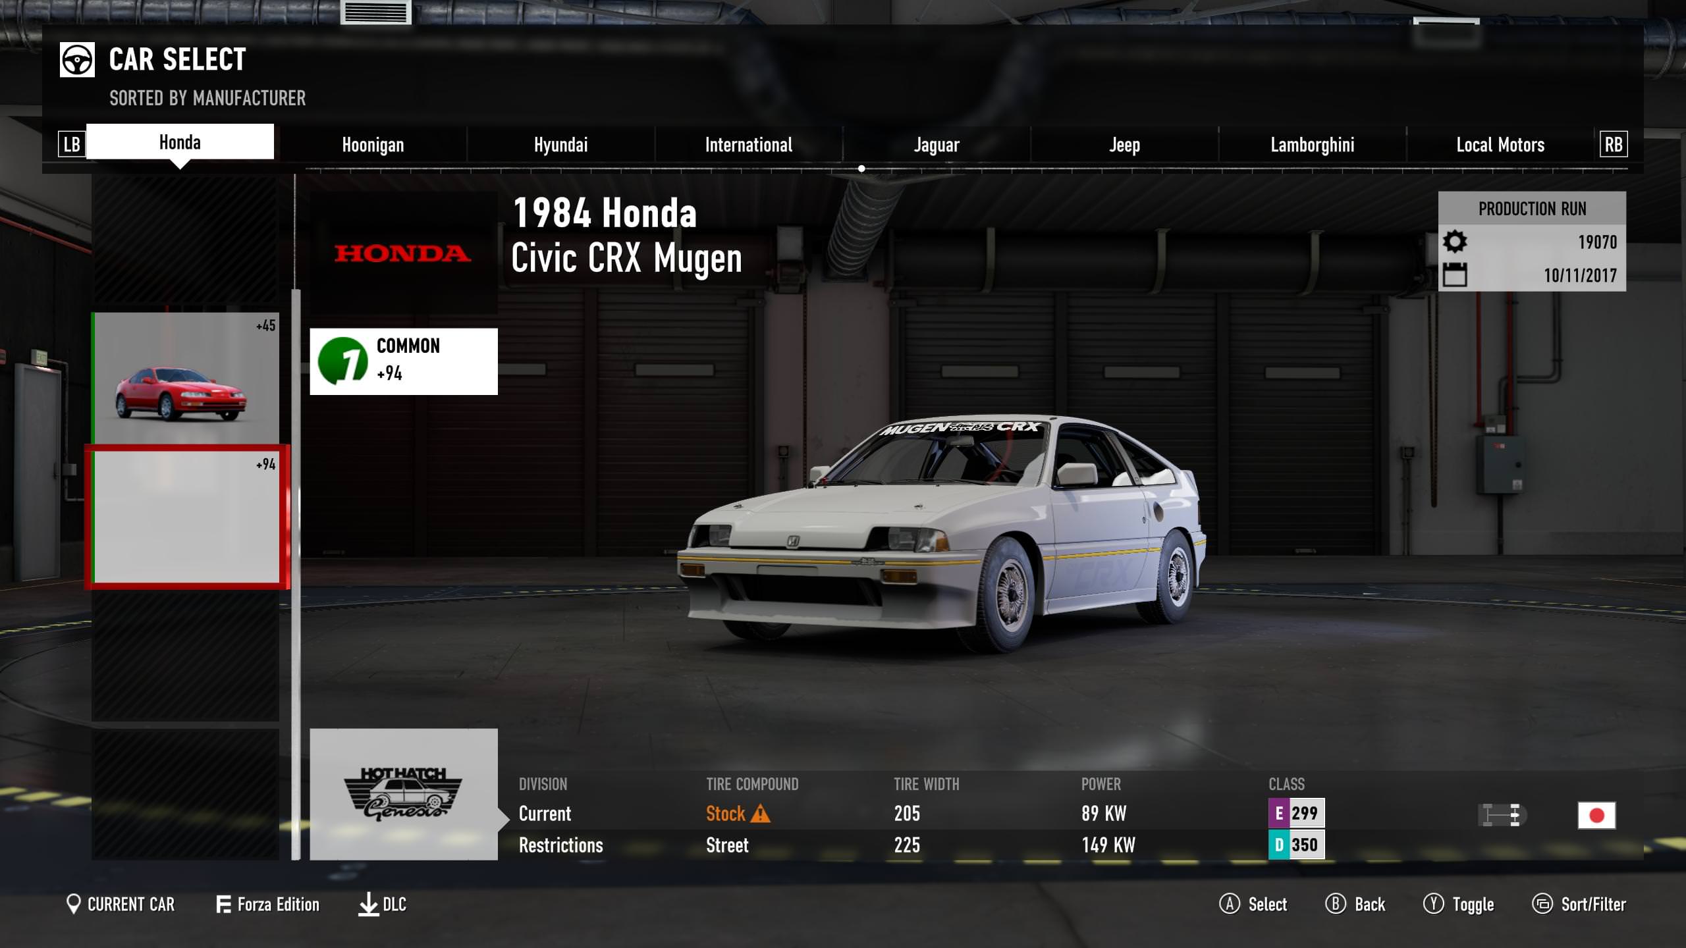Screen dimensions: 1686x948
Task: Click the 89 KW power value
Action: pyautogui.click(x=1104, y=814)
